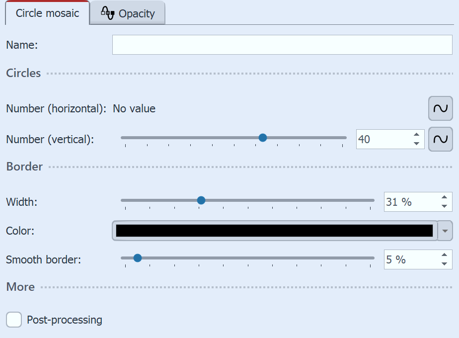This screenshot has width=459, height=338.
Task: Click the Width slider handle
Action: 201,200
